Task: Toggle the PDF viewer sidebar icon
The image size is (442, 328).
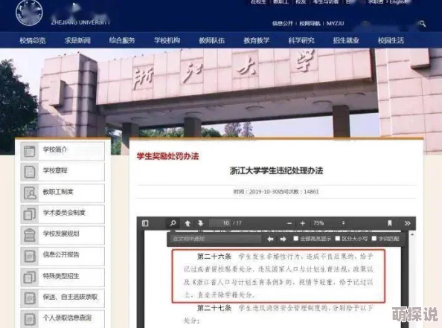Action: 145,223
